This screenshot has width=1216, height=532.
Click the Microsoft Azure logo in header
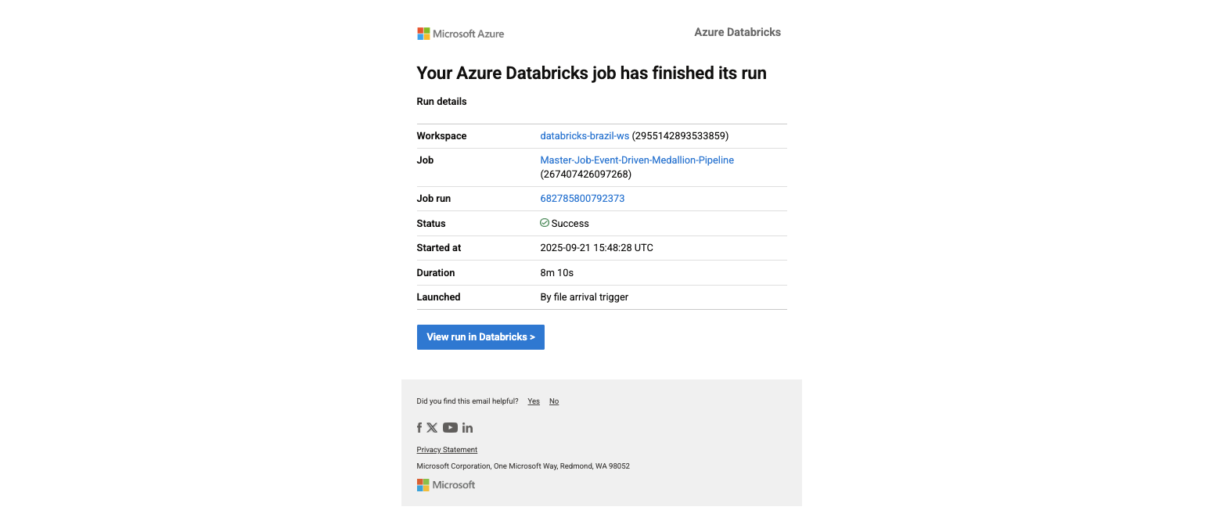pos(460,34)
